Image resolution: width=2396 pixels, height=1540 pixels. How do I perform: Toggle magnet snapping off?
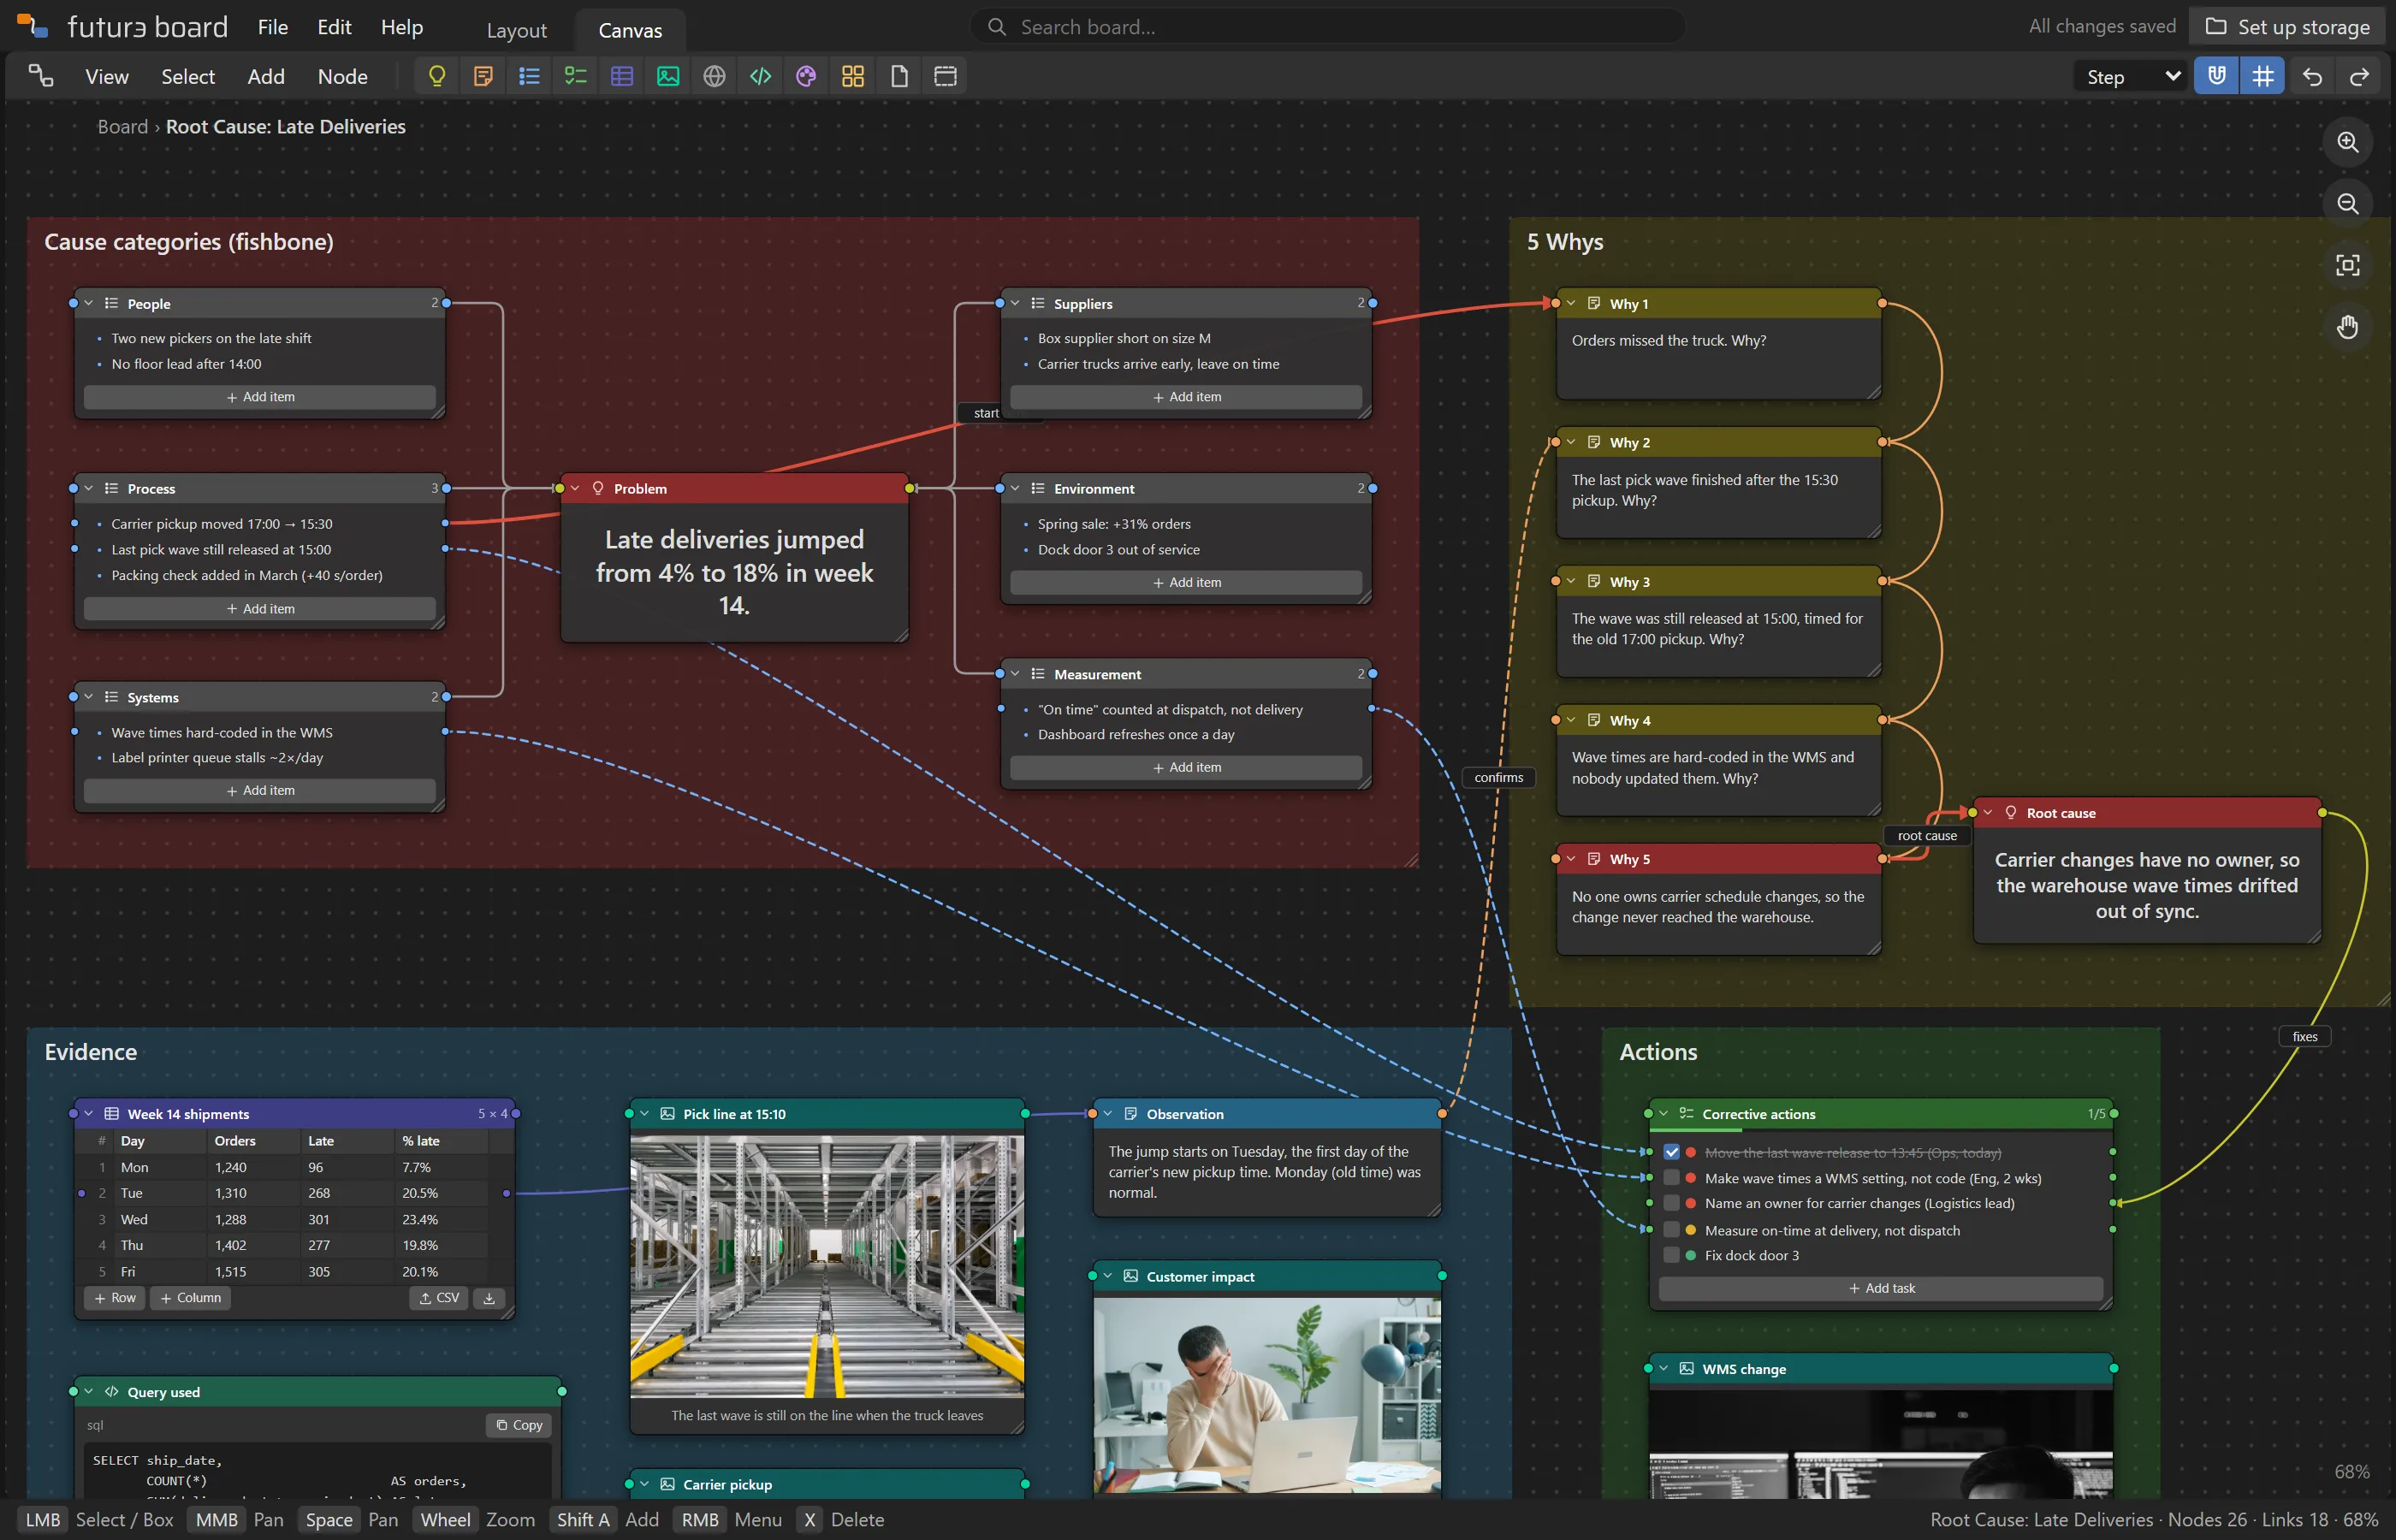click(x=2216, y=76)
